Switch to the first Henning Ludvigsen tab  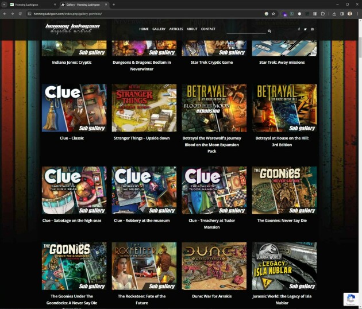coord(33,5)
